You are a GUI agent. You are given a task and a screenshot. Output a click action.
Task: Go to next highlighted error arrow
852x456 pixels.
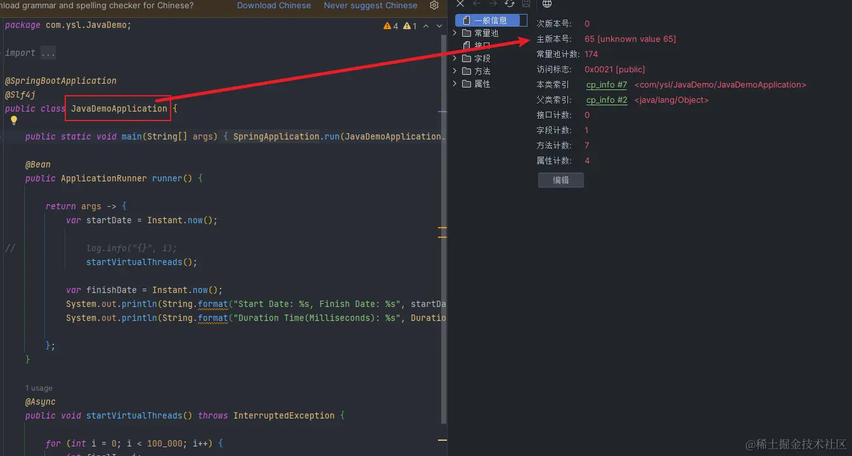(x=439, y=26)
